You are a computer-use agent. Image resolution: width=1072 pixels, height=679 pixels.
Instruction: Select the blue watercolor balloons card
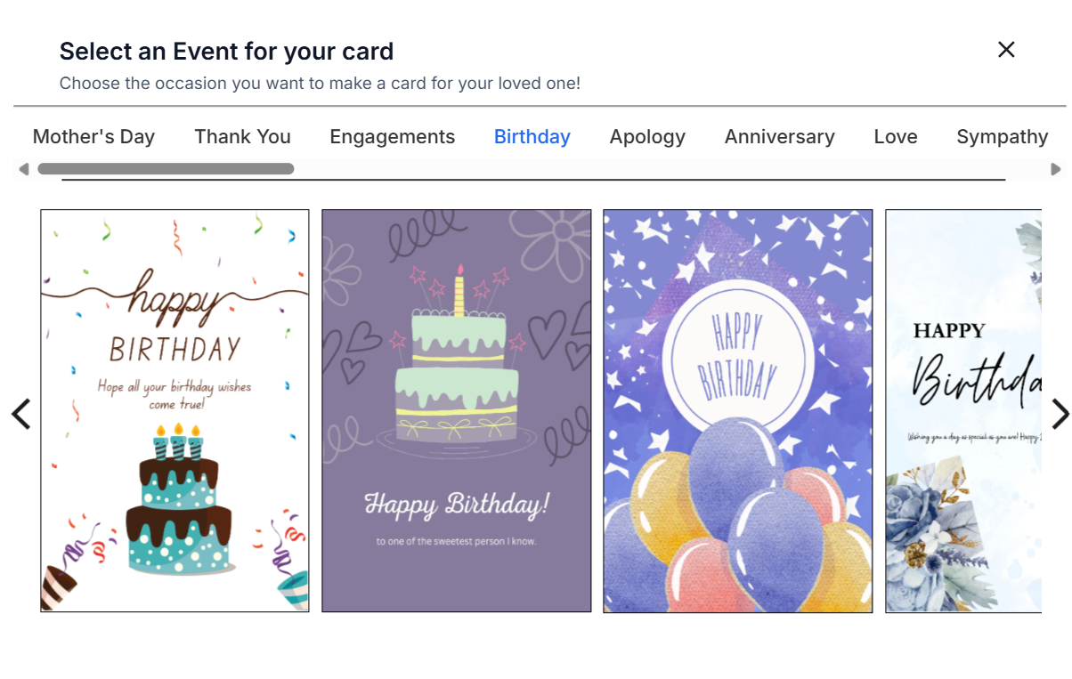tap(737, 410)
